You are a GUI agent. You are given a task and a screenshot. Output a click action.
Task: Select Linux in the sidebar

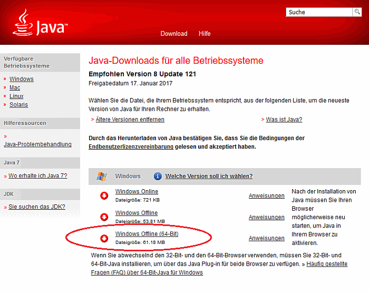pos(16,96)
